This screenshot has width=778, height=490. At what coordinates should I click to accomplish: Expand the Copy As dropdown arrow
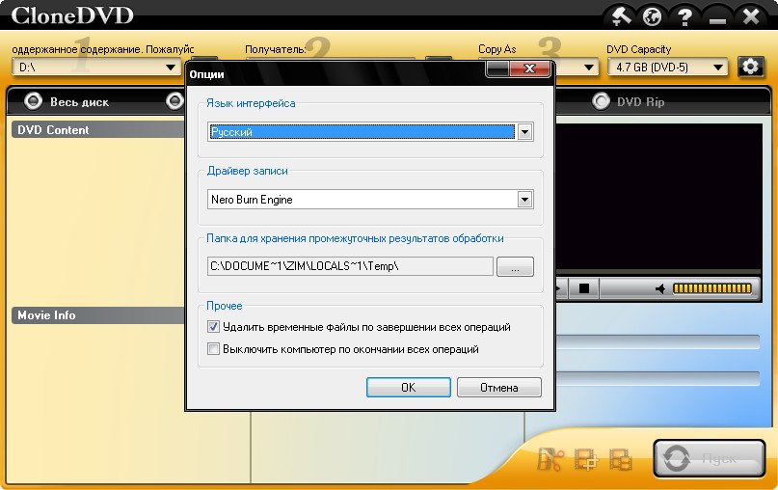[588, 67]
